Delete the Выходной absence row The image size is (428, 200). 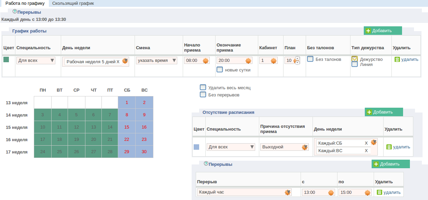[x=398, y=147]
